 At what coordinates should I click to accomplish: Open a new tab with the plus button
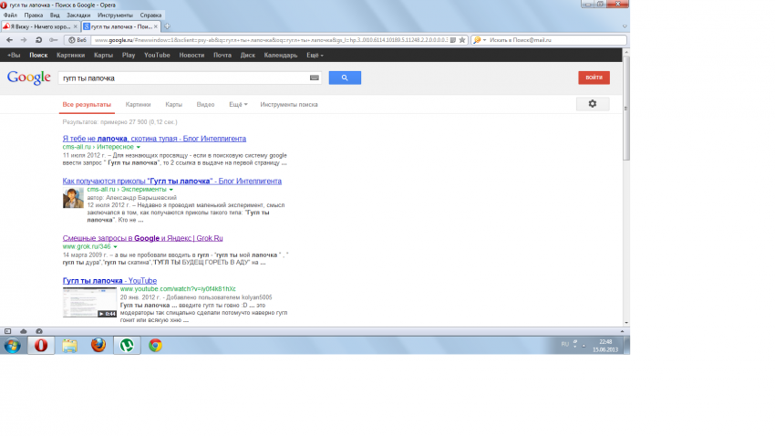click(167, 27)
